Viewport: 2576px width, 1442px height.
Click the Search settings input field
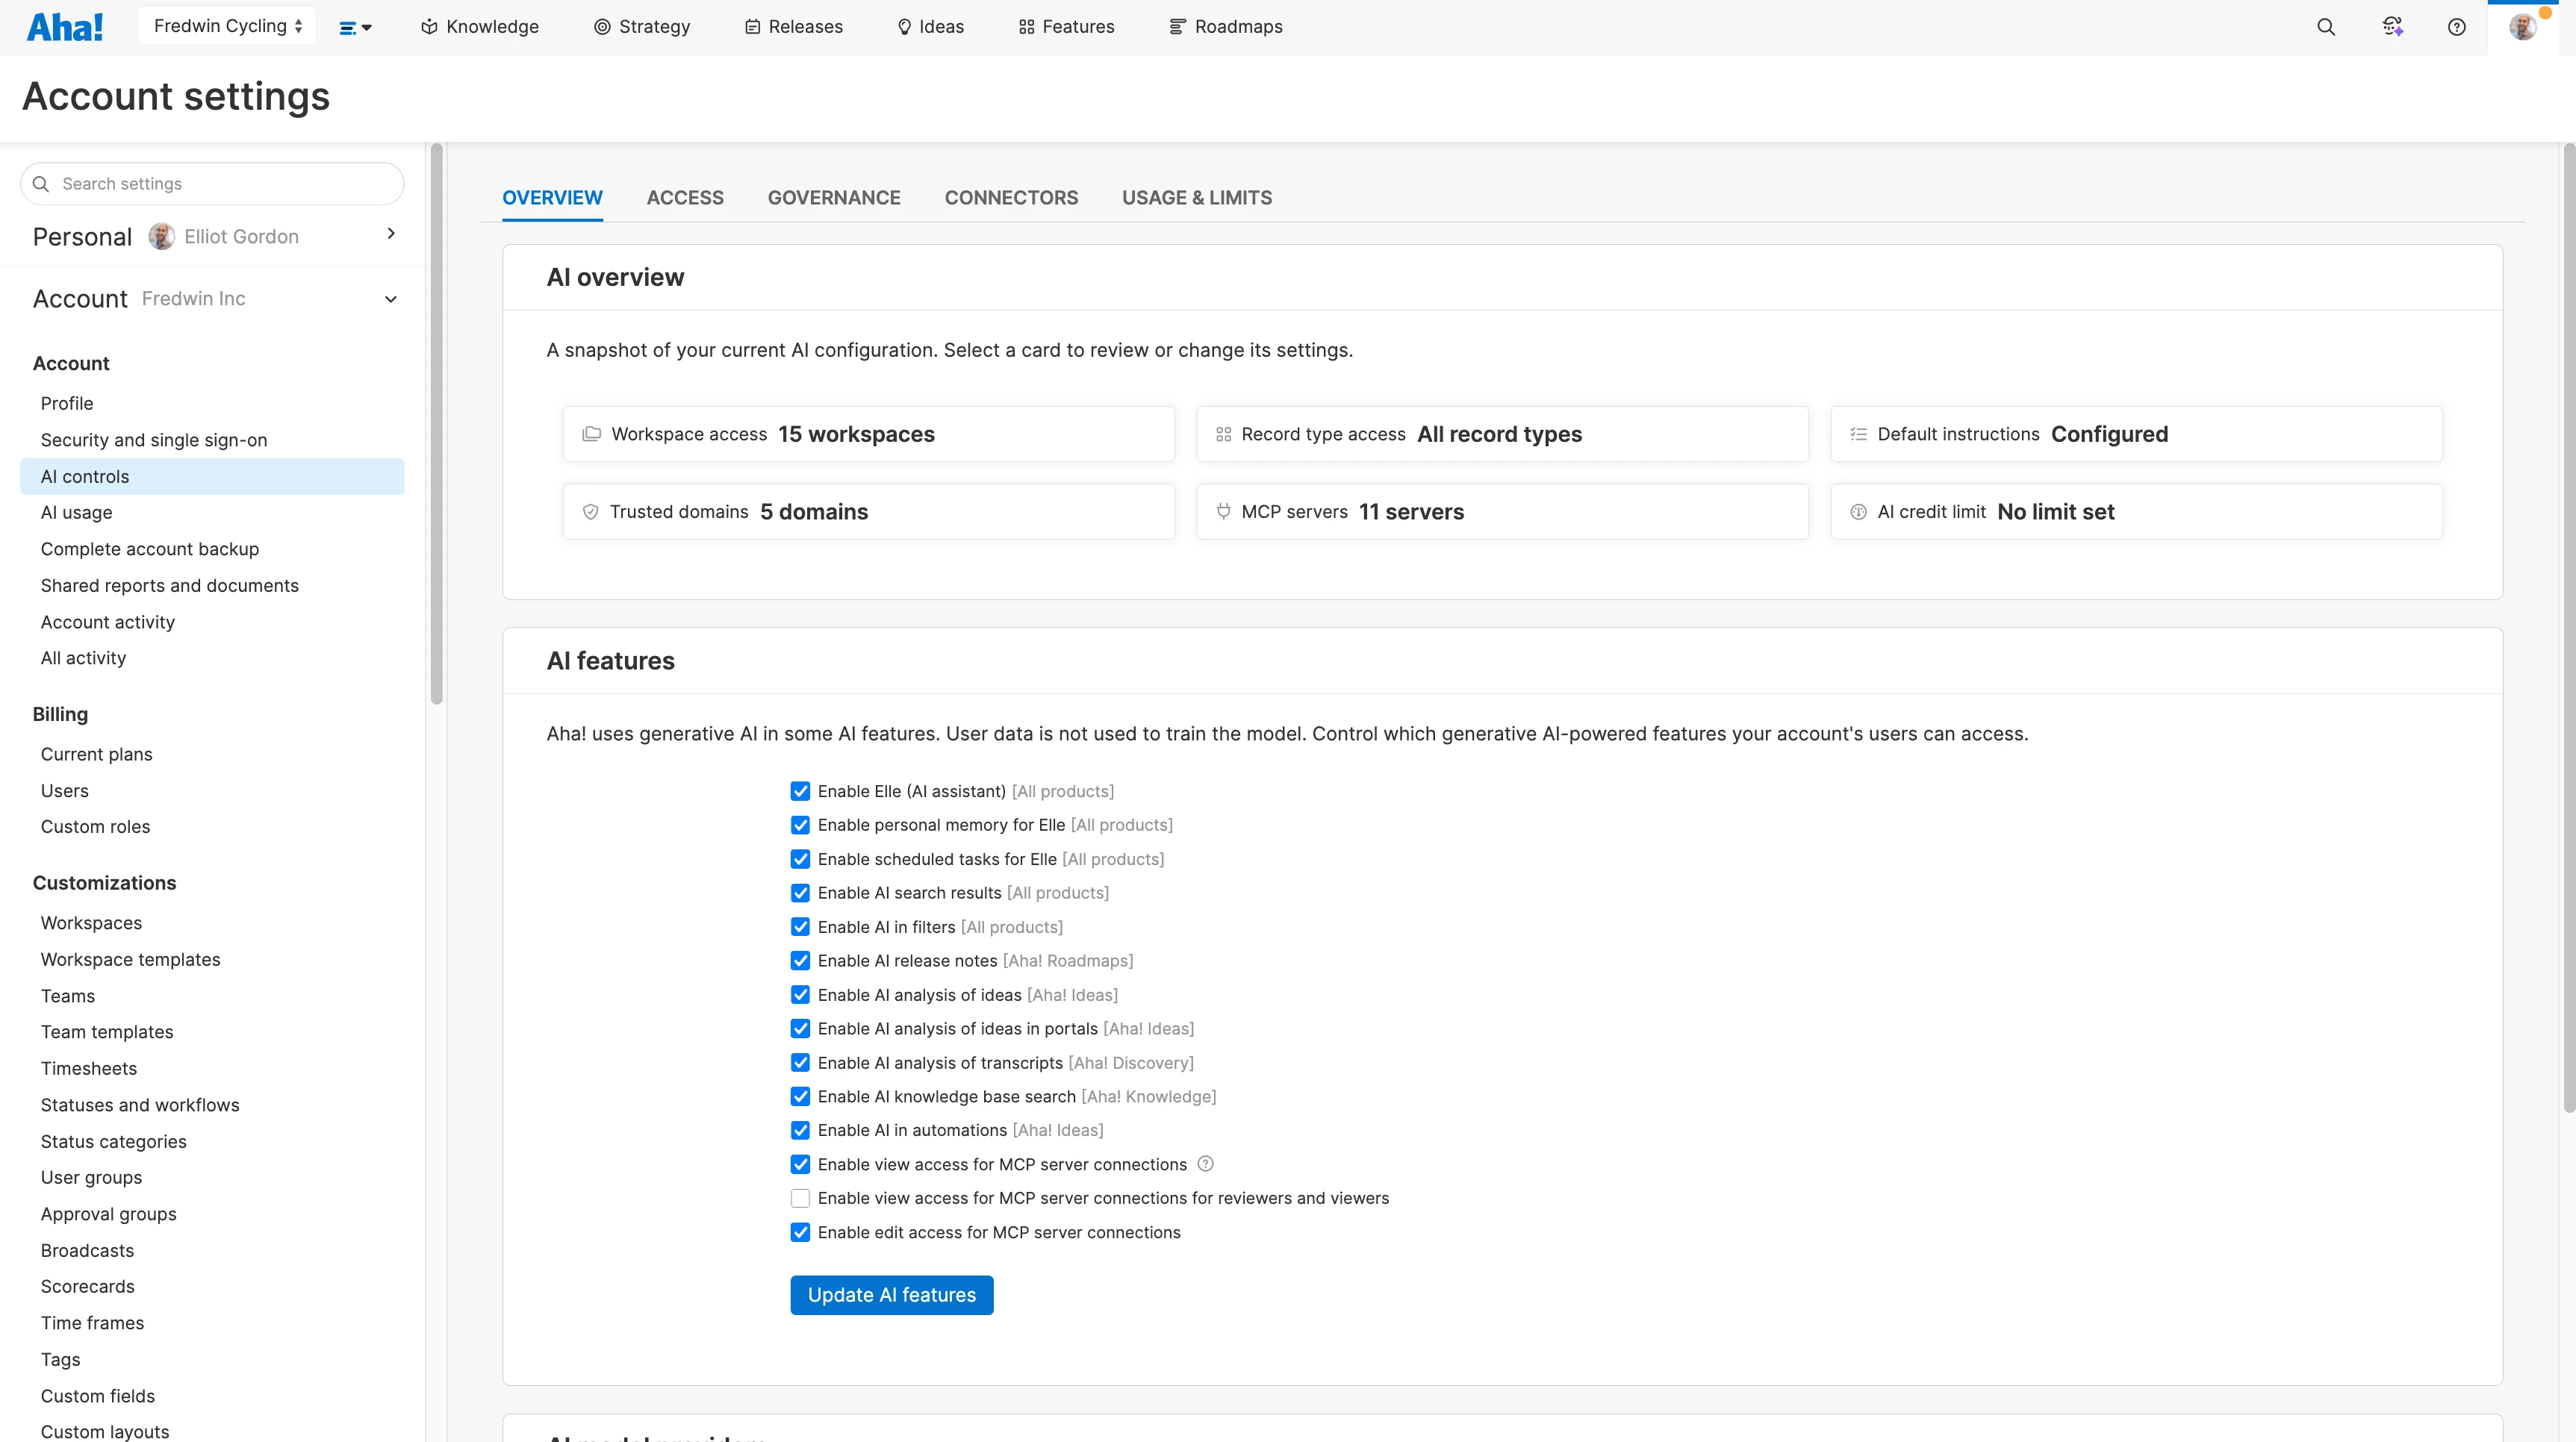(x=212, y=184)
